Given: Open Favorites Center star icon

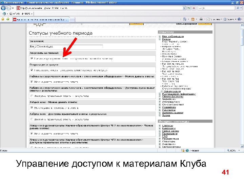Looking at the screenshot, I should [x=3, y=19].
